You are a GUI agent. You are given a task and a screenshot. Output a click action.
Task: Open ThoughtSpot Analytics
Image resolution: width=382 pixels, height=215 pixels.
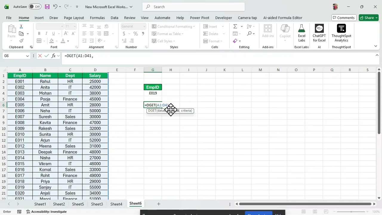tap(341, 33)
